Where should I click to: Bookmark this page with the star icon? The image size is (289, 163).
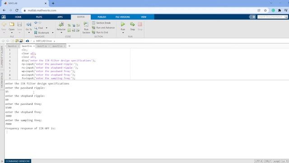click(x=265, y=10)
